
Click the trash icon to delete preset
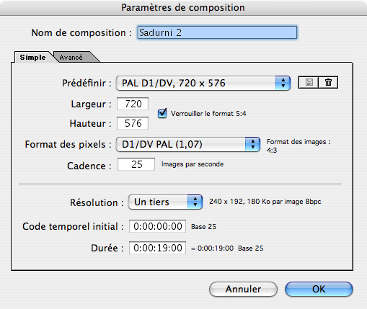coord(328,82)
